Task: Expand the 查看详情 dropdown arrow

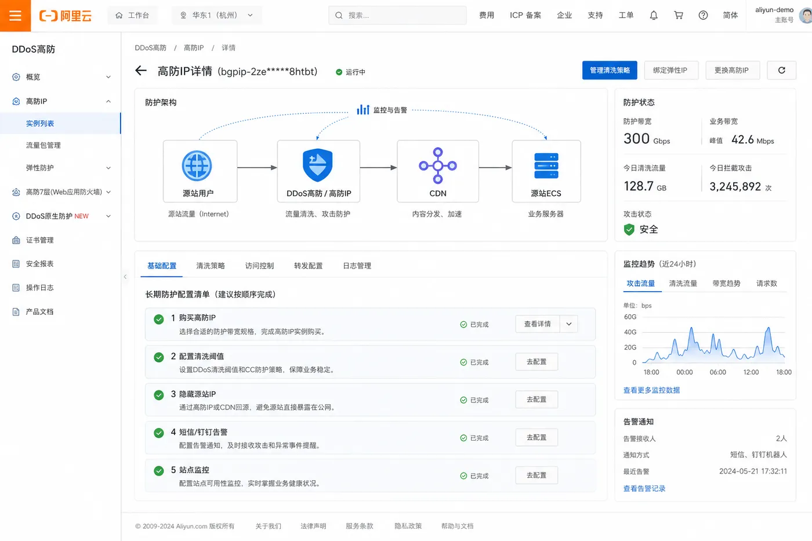Action: coord(569,324)
